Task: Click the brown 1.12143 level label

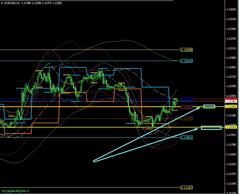Action: tap(187, 119)
